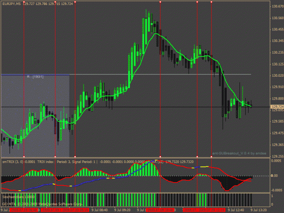Screen dimensions: 284x213
Task: Select the red 2009.07.09 06:40 line date tag
Action: 24,210
